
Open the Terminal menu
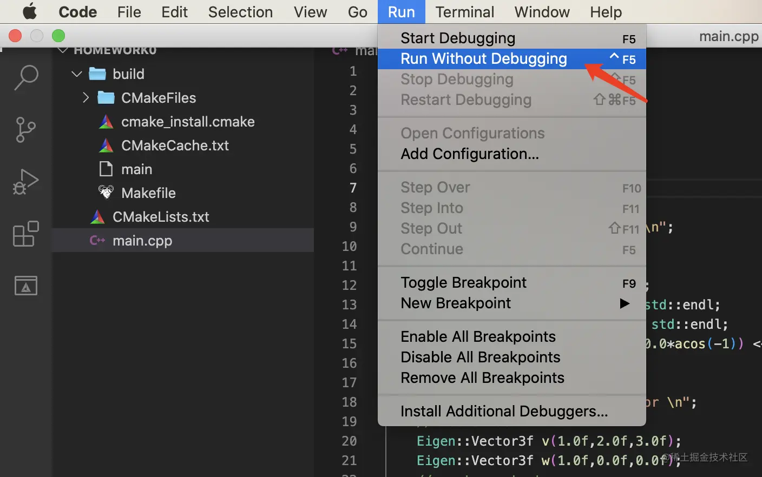pyautogui.click(x=464, y=12)
